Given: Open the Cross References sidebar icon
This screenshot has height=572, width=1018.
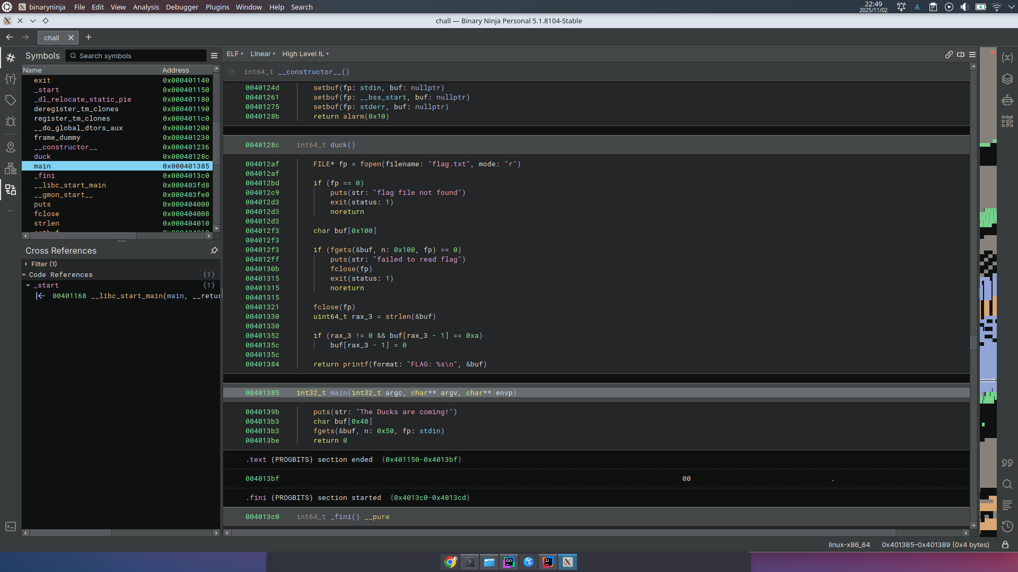Looking at the screenshot, I should point(11,189).
